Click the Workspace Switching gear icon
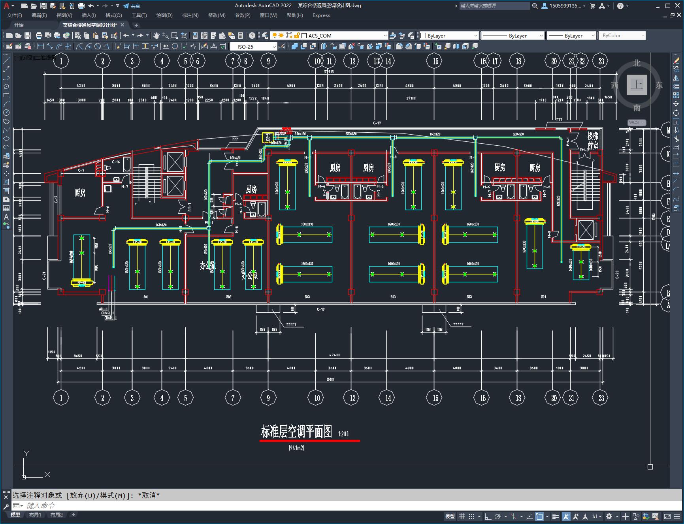The image size is (684, 524). tap(609, 516)
